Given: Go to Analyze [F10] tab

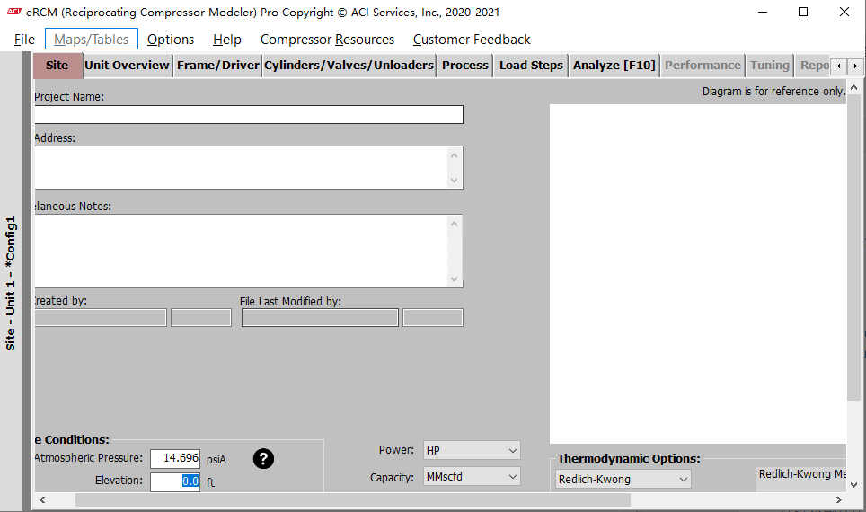Looking at the screenshot, I should coord(614,66).
